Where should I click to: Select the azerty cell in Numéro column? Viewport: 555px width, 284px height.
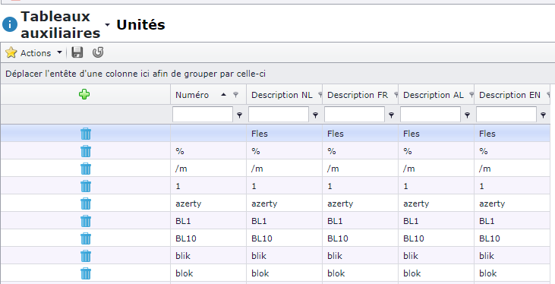(209, 204)
